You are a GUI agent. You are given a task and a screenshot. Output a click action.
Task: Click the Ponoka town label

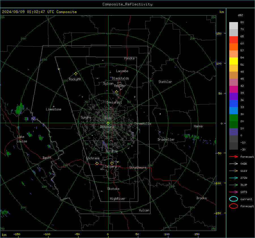(129, 58)
